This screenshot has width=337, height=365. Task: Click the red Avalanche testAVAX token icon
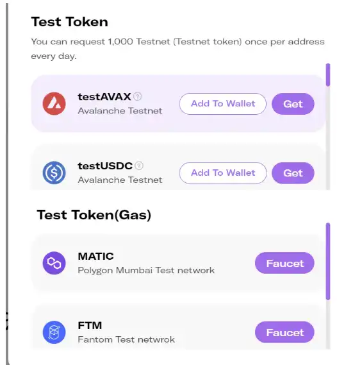(x=54, y=103)
